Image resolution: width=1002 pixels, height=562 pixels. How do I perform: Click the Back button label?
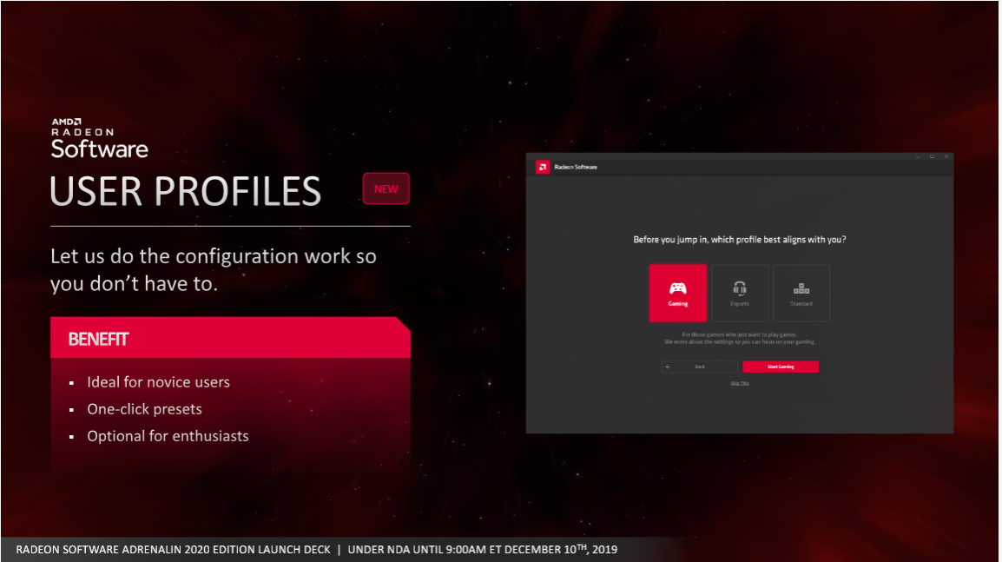[700, 367]
